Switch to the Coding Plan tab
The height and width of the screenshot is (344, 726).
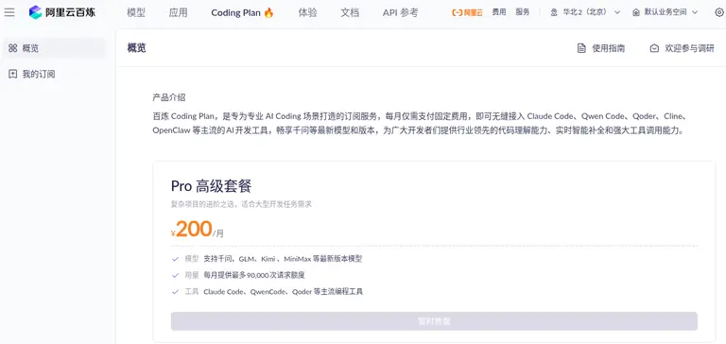pos(236,13)
